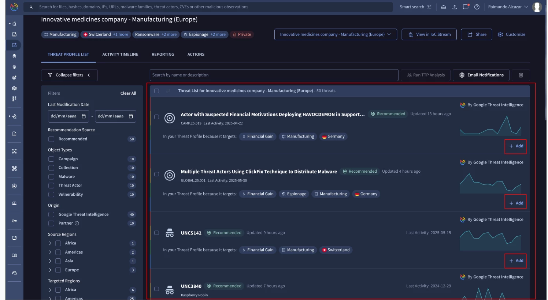Expand Africa under Source Regions

[50, 243]
